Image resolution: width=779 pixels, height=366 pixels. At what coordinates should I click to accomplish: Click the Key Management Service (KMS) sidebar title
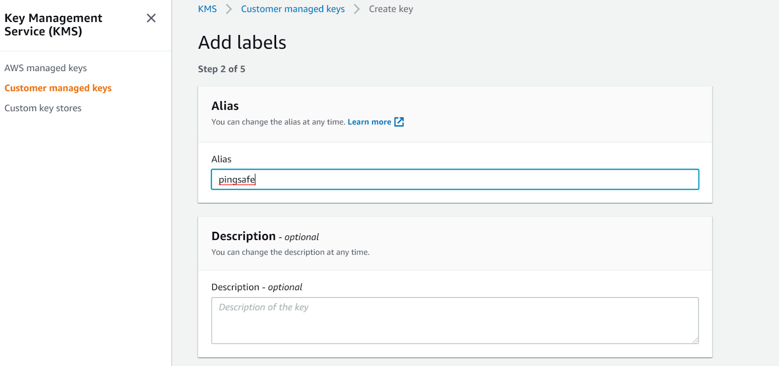[x=53, y=25]
